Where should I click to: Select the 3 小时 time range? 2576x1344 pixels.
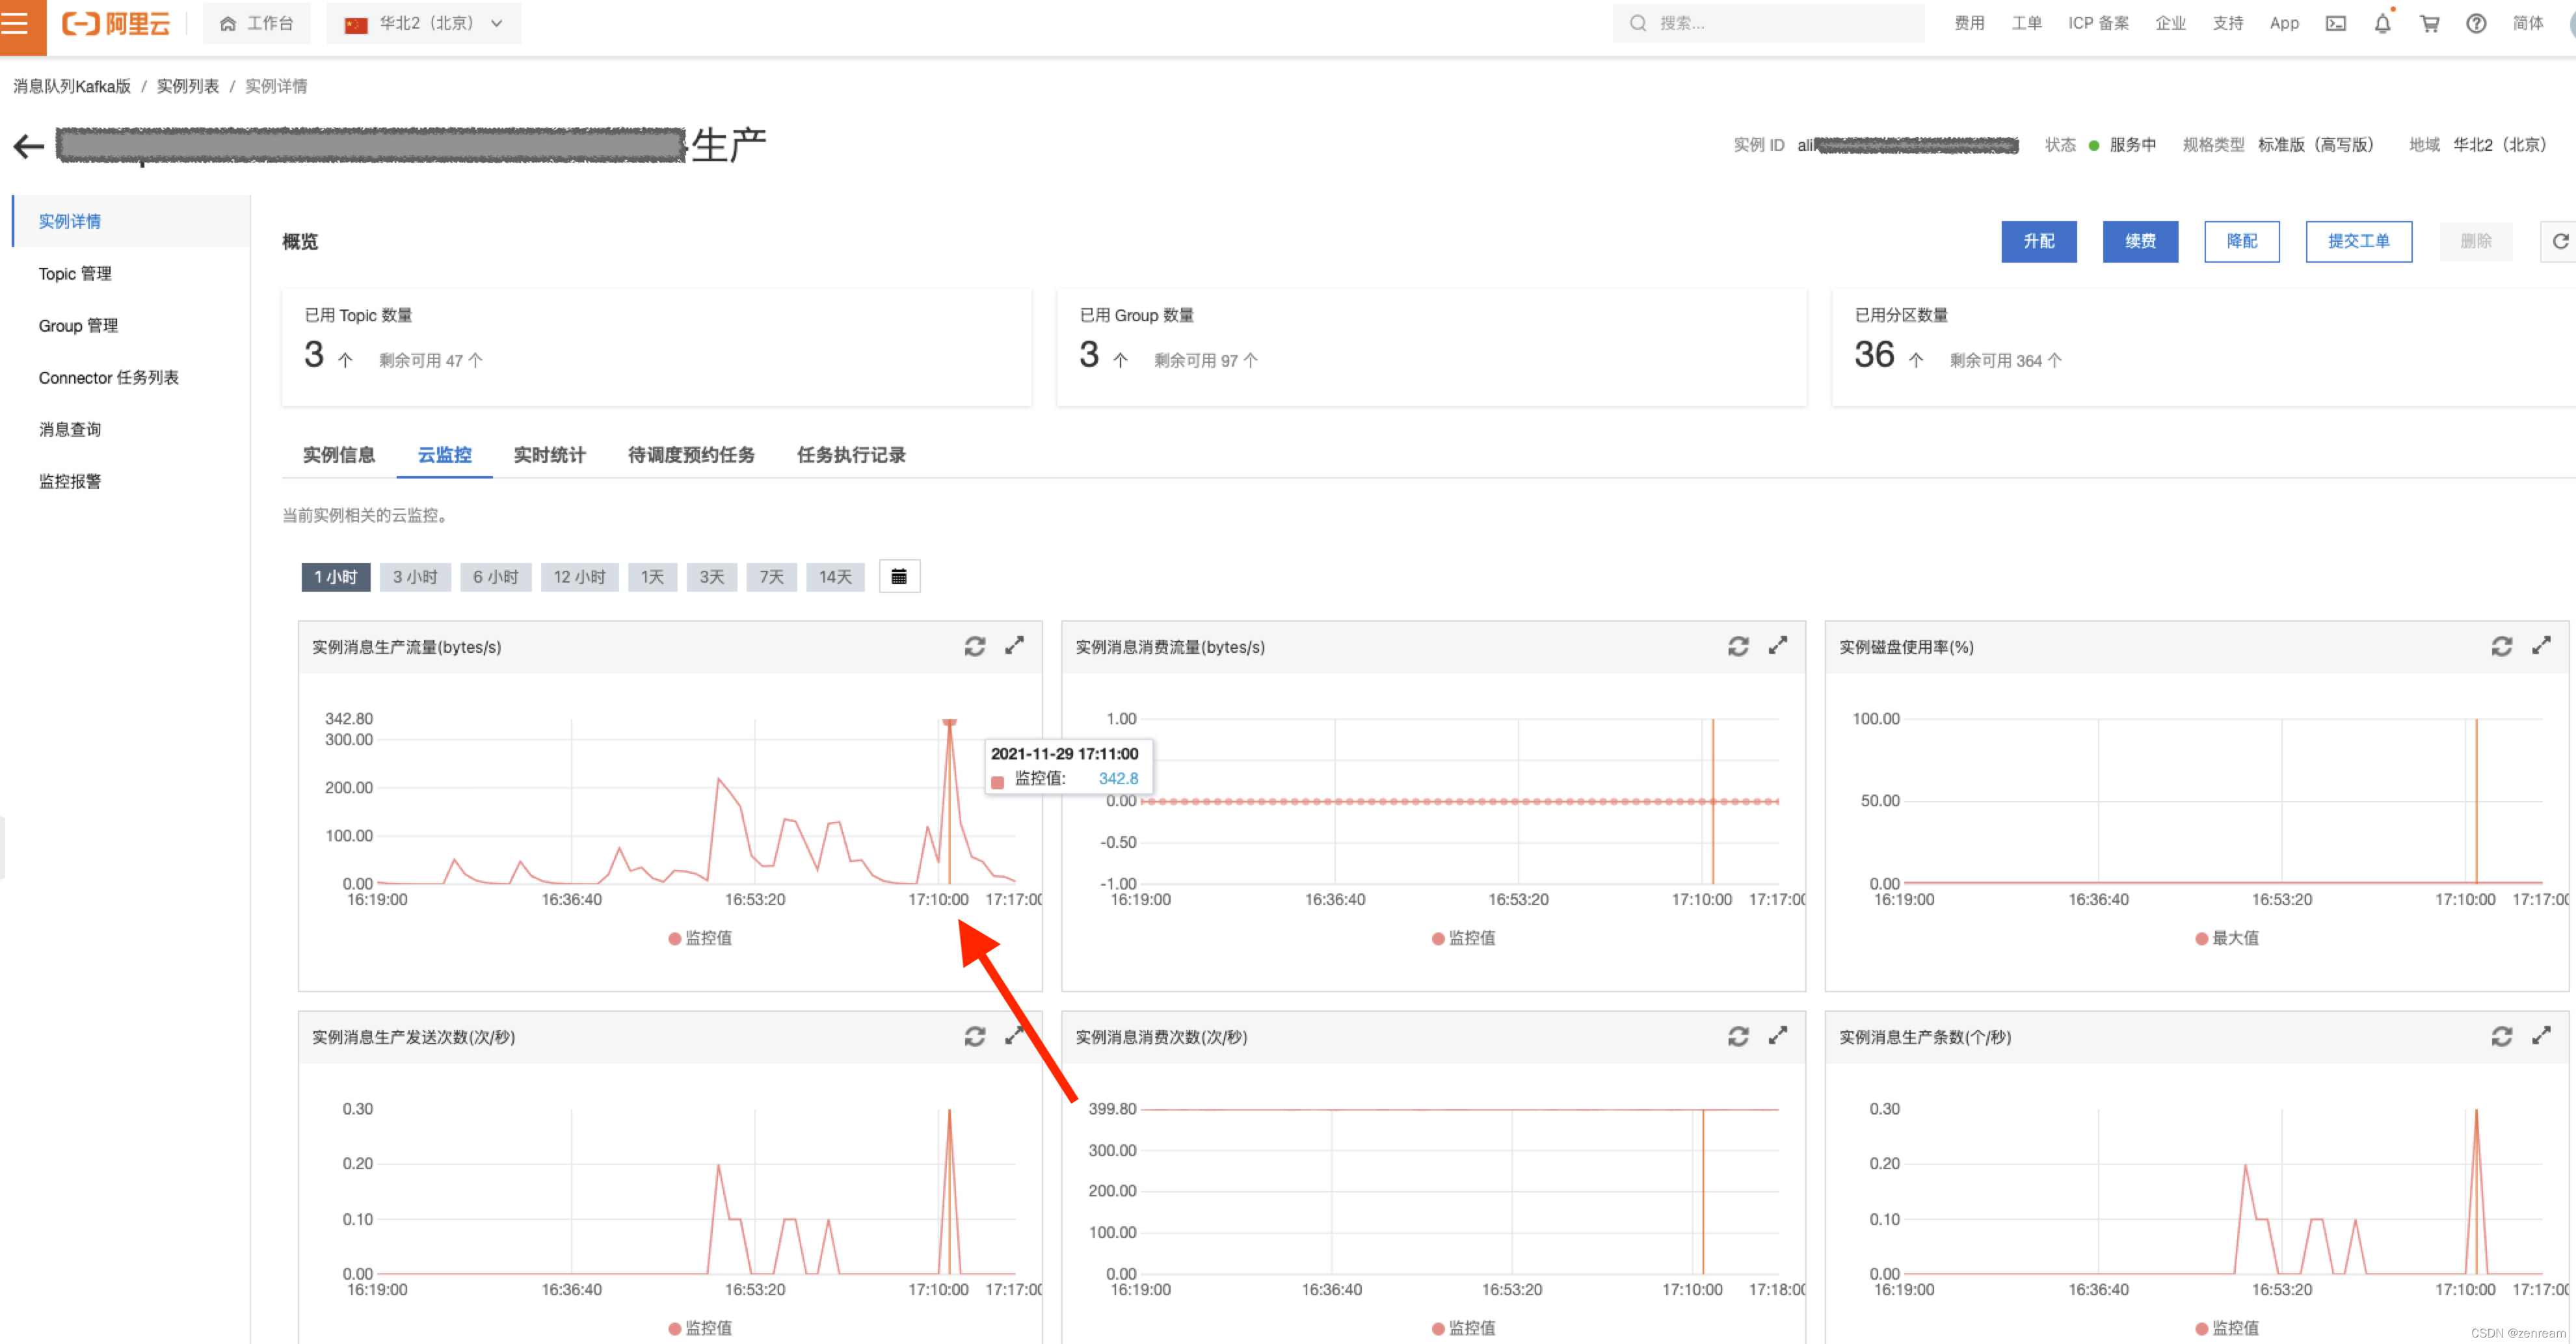415,577
